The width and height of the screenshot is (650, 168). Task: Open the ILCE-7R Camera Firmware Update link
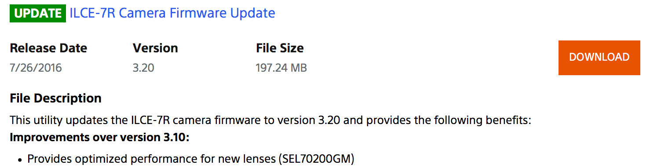[x=172, y=13]
